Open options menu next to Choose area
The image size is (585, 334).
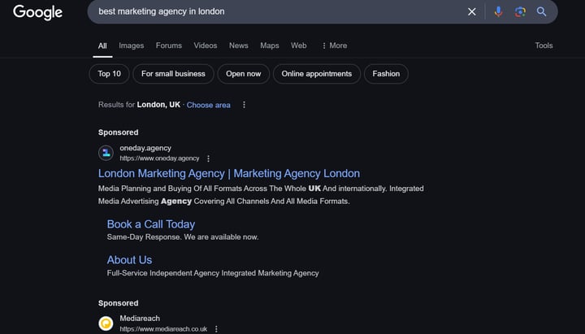(x=244, y=105)
